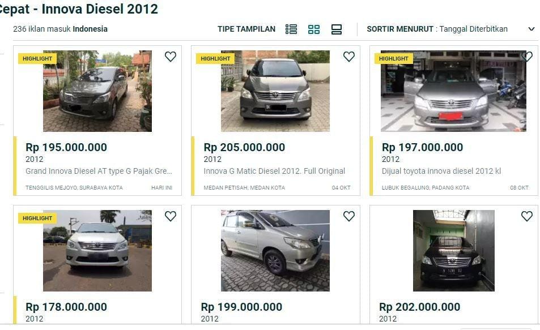This screenshot has width=540, height=330.
Task: Favorite the Rp 199.000.000 Innova listing
Action: [x=349, y=216]
